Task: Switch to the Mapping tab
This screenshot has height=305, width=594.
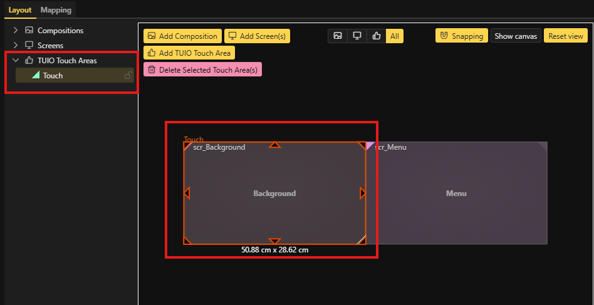Action: click(x=56, y=10)
